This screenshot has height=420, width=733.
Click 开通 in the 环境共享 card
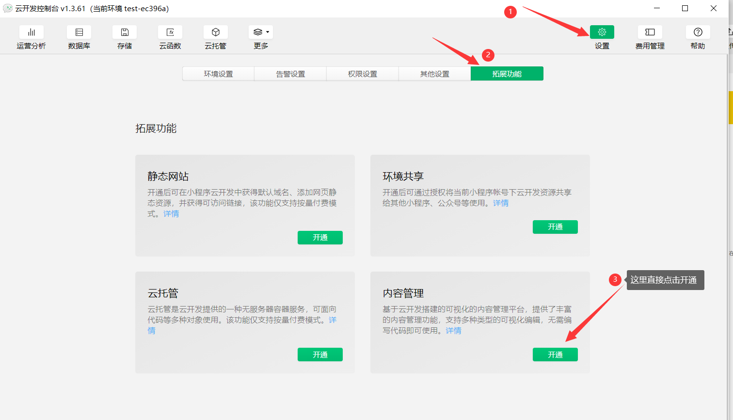tap(555, 227)
